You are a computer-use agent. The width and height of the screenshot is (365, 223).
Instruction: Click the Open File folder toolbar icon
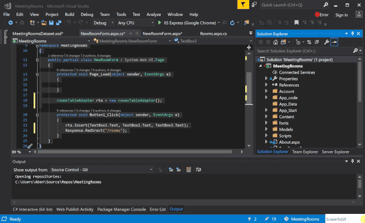(44, 23)
